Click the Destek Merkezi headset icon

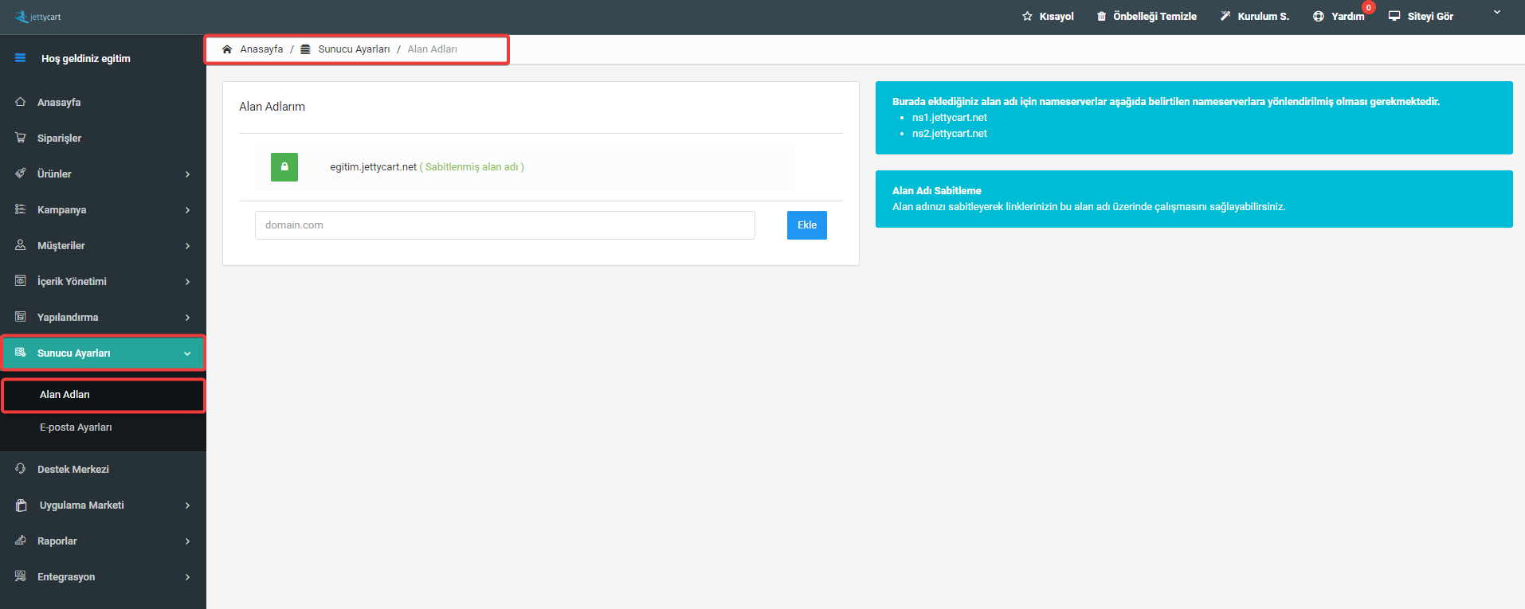tap(21, 469)
